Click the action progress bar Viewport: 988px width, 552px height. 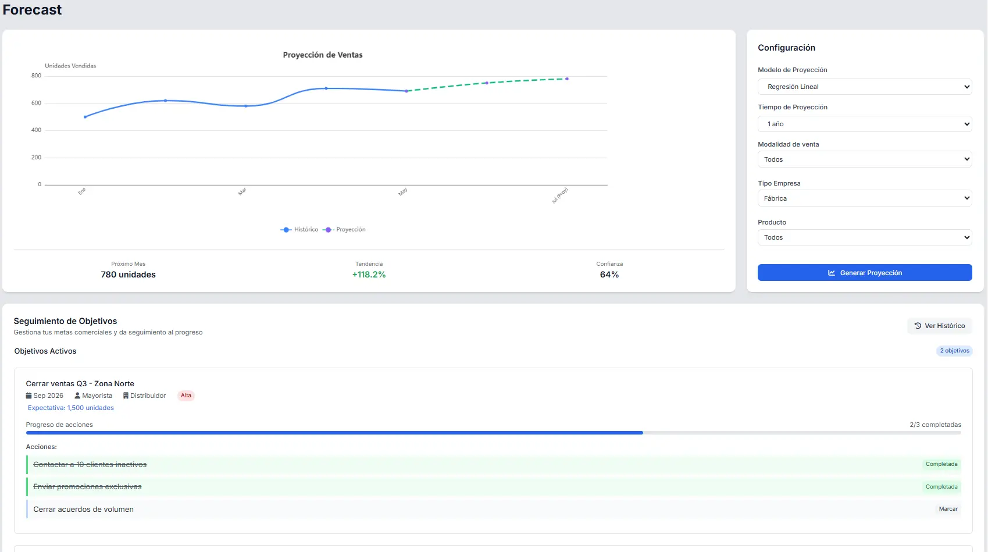(x=493, y=433)
